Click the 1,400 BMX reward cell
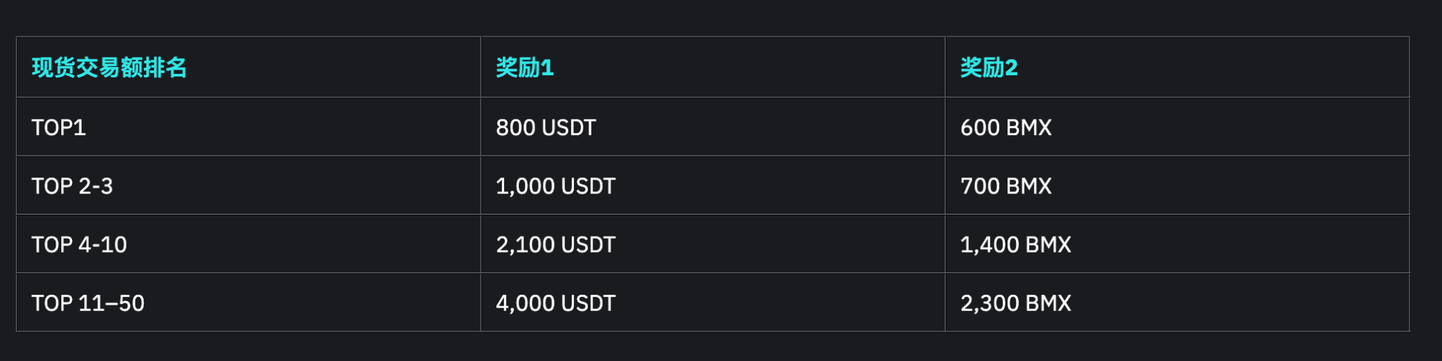 point(1015,244)
